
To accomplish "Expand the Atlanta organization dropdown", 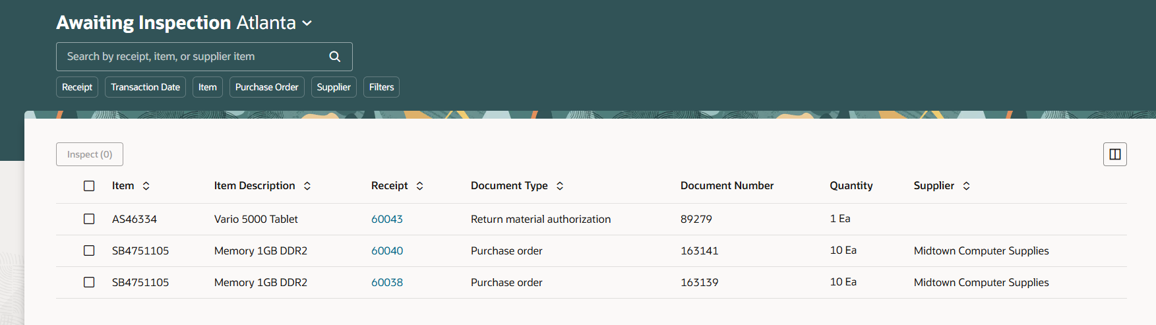I will [307, 23].
